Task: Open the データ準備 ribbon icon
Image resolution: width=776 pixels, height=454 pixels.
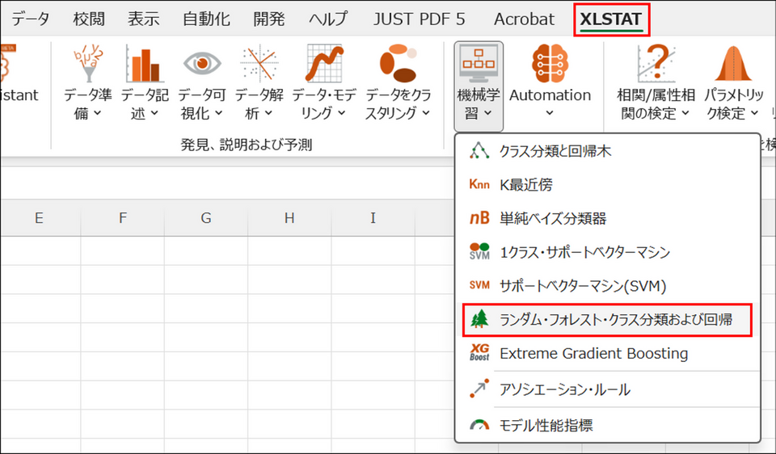Action: coord(87,65)
